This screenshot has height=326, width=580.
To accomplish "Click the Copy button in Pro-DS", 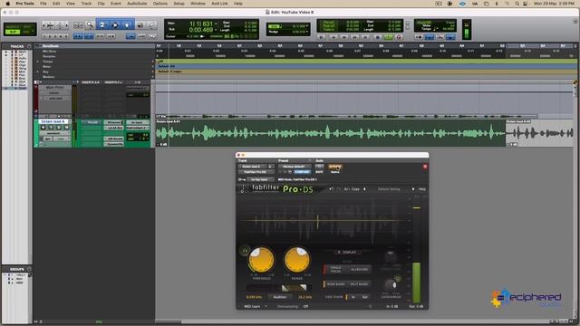I will [x=355, y=189].
